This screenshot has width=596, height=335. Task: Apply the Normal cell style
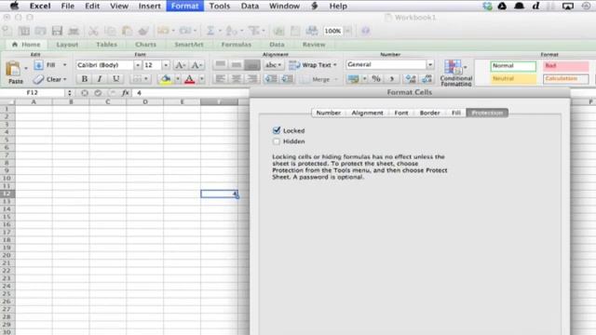click(513, 66)
